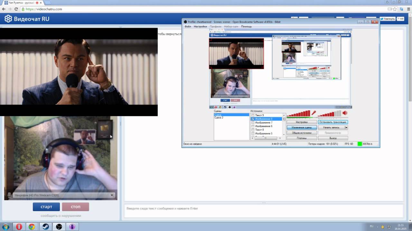Click the blue старт button

[x=46, y=207]
